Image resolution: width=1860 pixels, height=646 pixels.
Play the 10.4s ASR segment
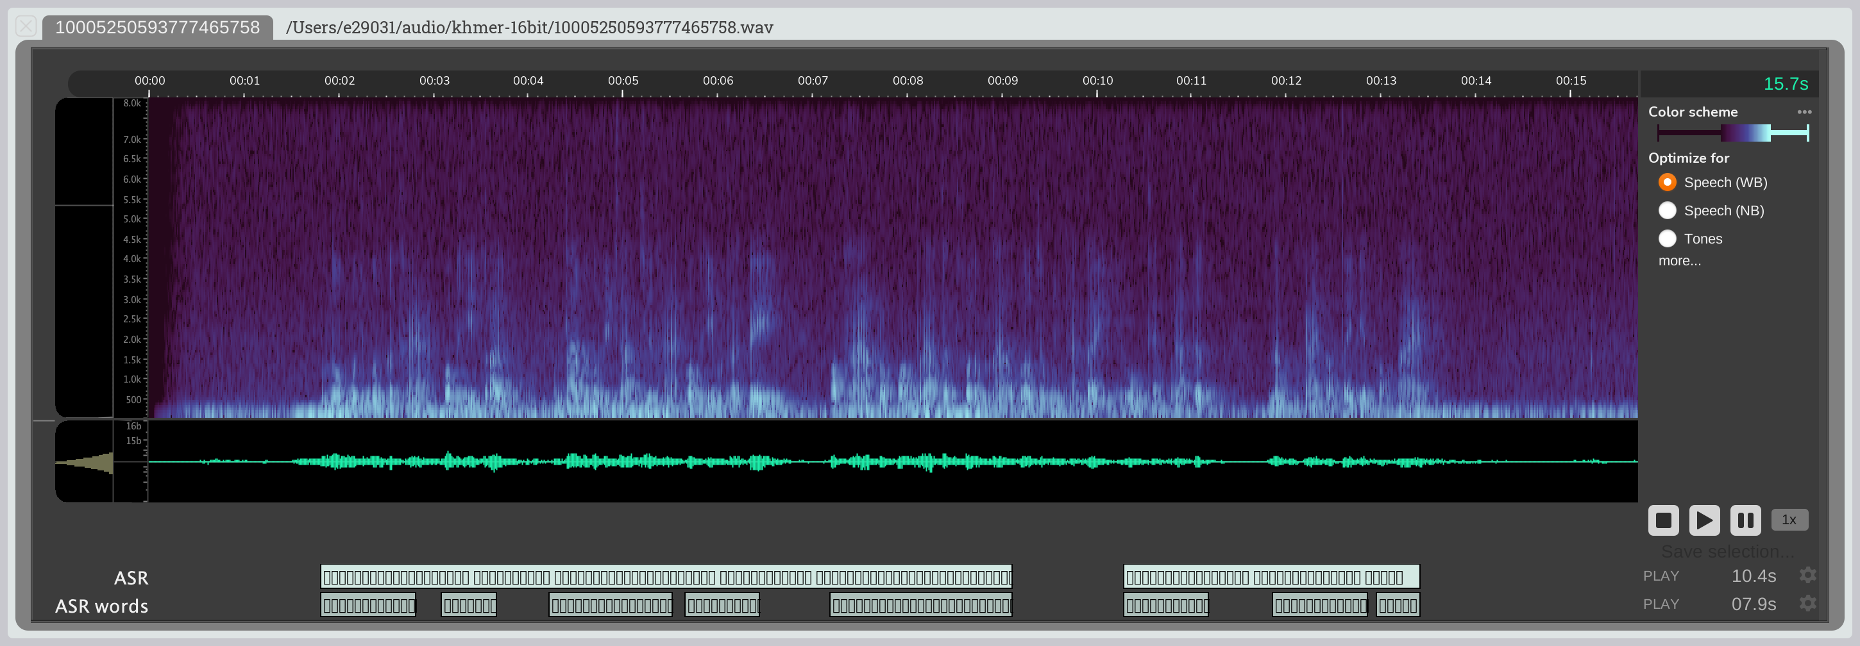(x=1660, y=576)
